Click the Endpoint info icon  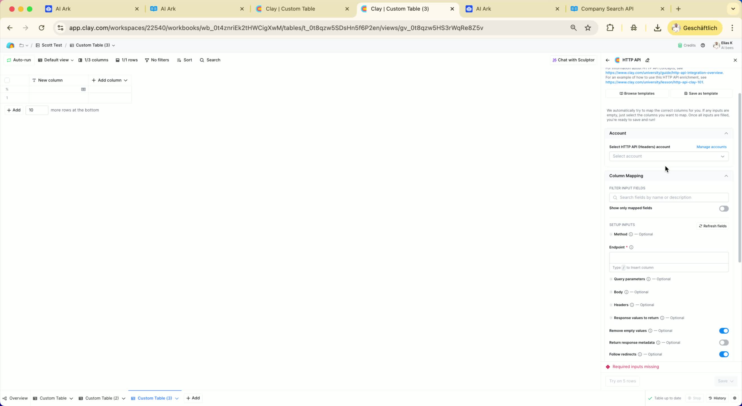[631, 247]
